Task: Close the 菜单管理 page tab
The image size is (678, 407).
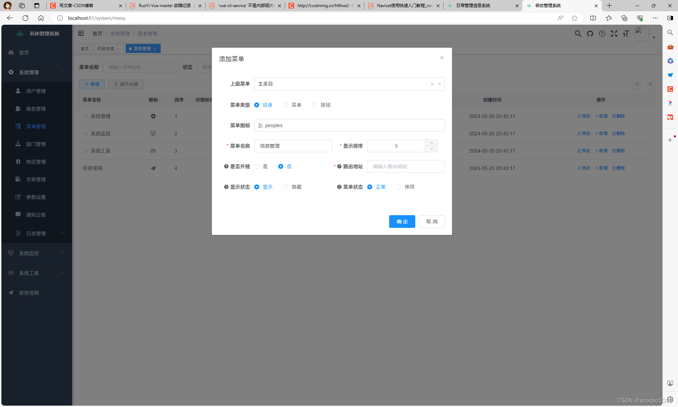Action: [x=155, y=49]
